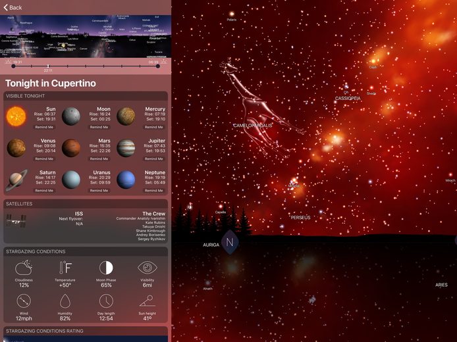The image size is (457, 342).
Task: Tap the Humidity droplet icon
Action: coord(65,301)
